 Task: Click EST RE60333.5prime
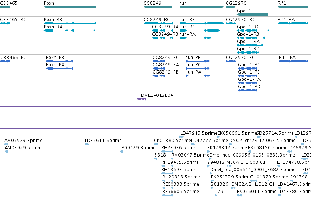click(x=167, y=188)
